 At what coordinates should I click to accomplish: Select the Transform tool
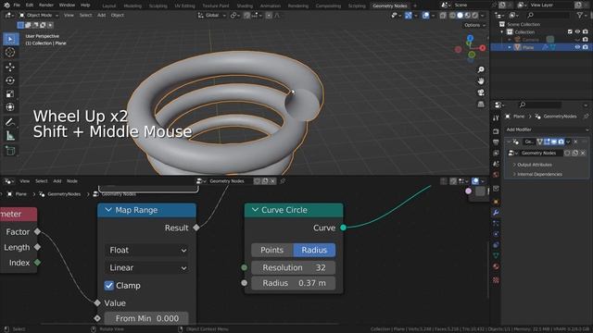point(10,107)
